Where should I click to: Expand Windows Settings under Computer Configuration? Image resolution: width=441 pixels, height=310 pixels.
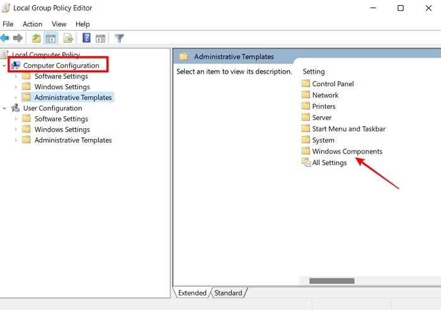click(x=16, y=87)
